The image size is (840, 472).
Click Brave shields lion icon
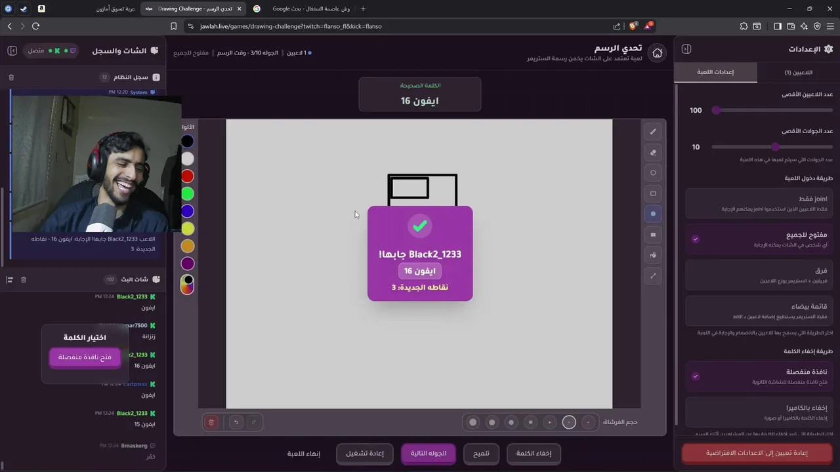coord(633,26)
